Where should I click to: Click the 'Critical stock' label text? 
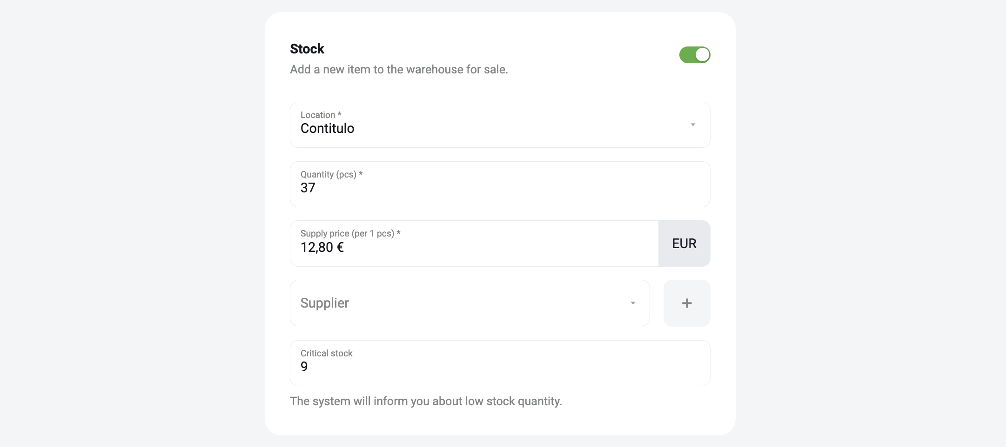326,353
